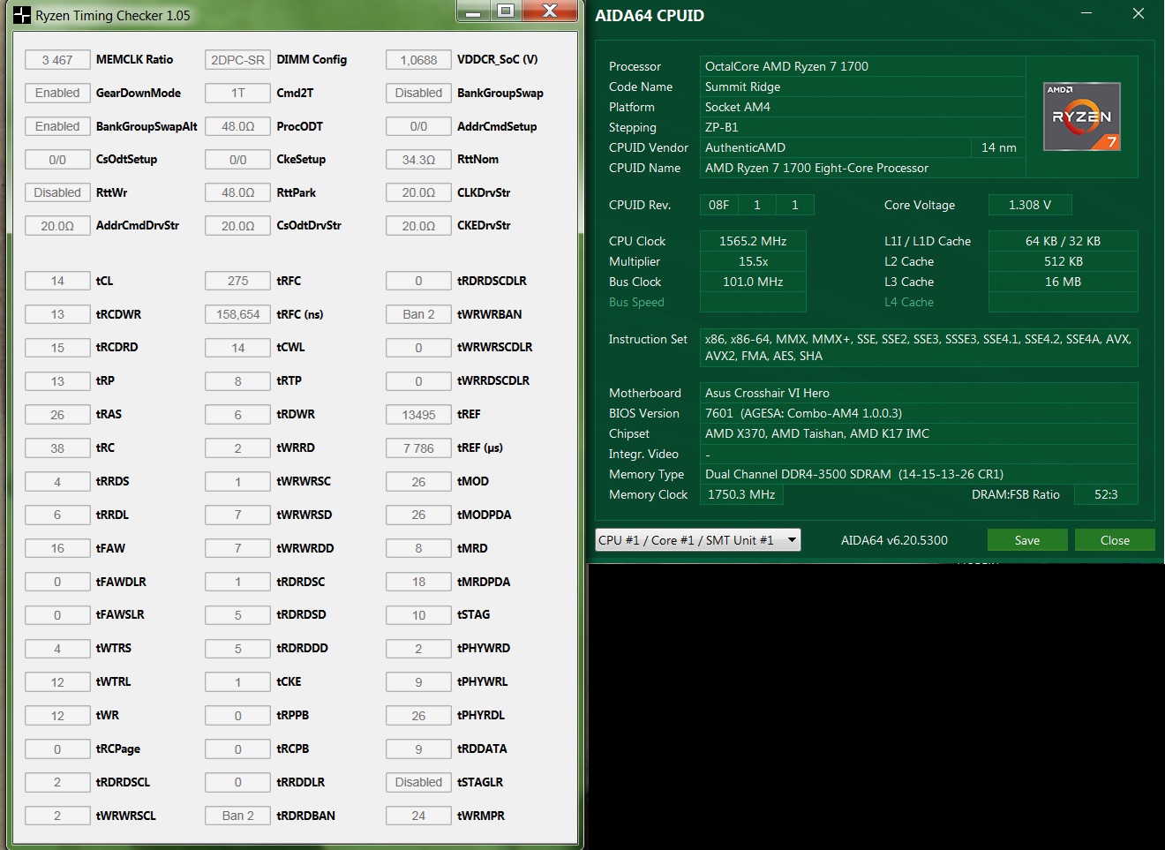The height and width of the screenshot is (850, 1165).
Task: Select the Core Voltage 1.308 V value
Action: coord(1030,205)
